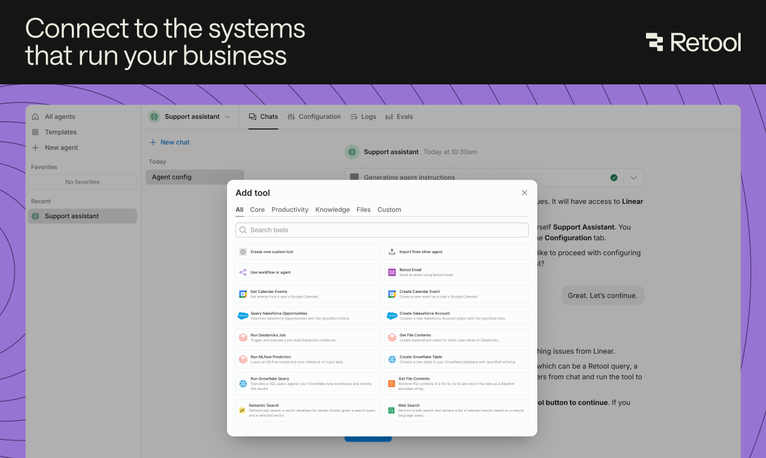Select the Custom tools tab
766x458 pixels.
pos(389,210)
